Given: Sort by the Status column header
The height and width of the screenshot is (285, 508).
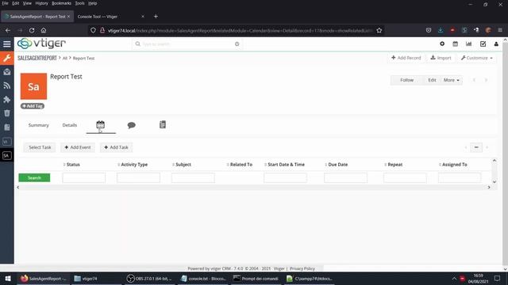Looking at the screenshot, I should click(73, 165).
